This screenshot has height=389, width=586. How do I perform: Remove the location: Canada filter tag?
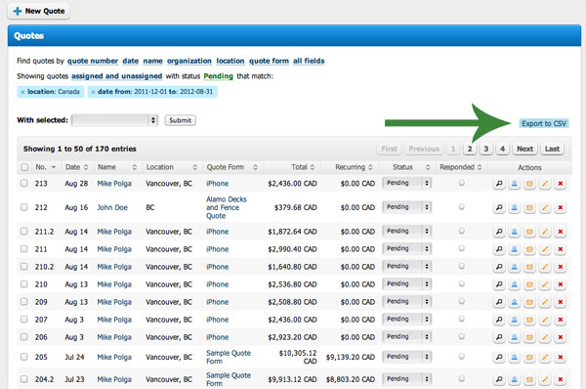22,92
